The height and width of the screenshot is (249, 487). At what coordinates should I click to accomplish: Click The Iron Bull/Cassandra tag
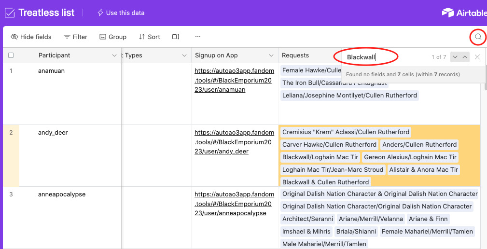click(x=334, y=83)
